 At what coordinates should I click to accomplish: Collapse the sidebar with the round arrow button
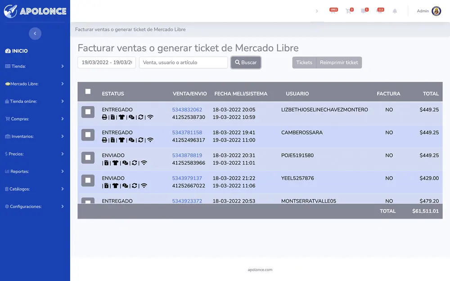pos(35,34)
